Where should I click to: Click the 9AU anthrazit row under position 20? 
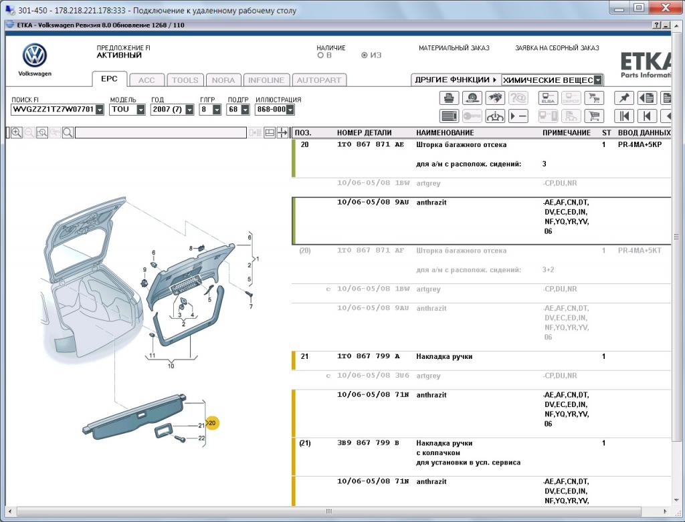pos(482,221)
